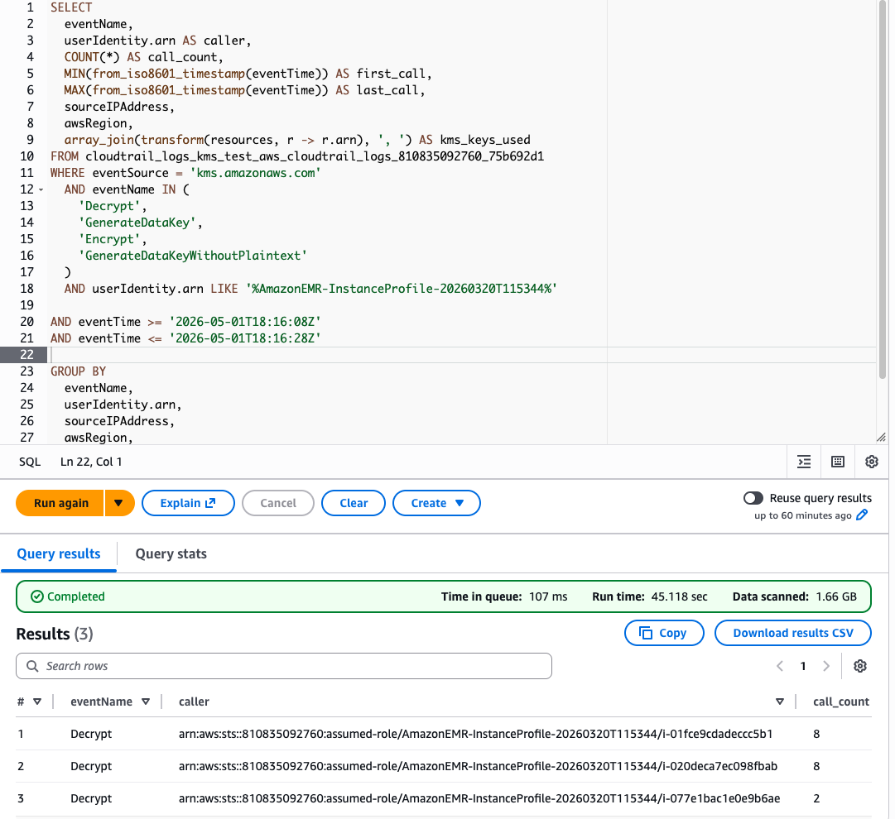Screen dimensions: 895x819
Task: Click the page number 1 indicator
Action: coord(803,666)
